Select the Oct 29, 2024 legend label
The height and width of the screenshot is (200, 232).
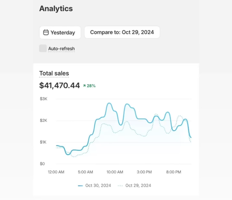[138, 185]
